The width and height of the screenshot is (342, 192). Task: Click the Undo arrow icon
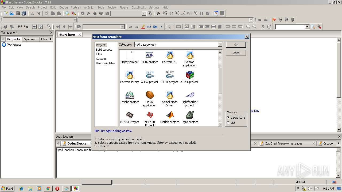[32, 13]
